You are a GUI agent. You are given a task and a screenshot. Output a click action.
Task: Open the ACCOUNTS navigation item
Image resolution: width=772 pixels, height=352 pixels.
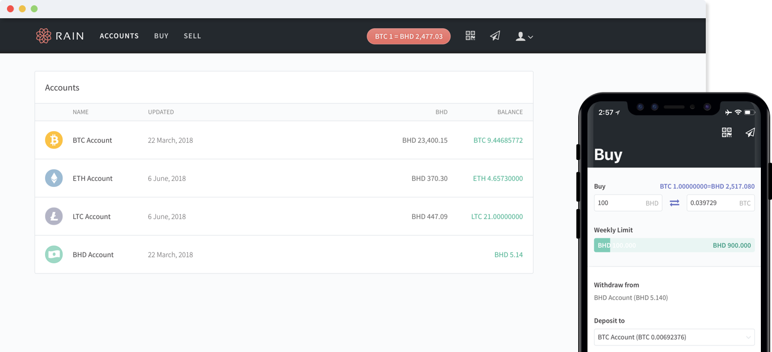[119, 36]
